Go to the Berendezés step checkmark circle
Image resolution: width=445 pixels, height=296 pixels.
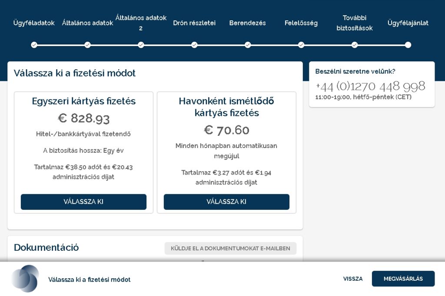point(248,45)
